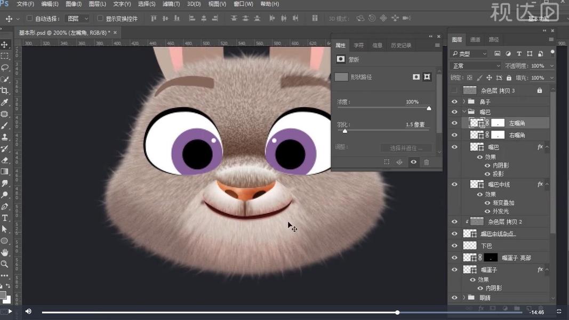Adjust the 羽化 feather slider handle

(344, 131)
